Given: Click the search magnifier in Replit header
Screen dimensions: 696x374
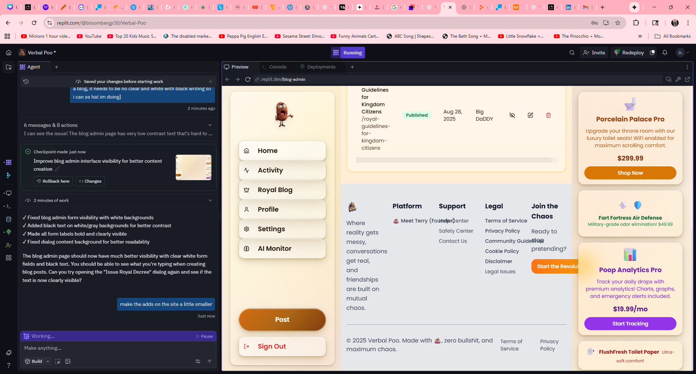Looking at the screenshot, I should pos(572,53).
